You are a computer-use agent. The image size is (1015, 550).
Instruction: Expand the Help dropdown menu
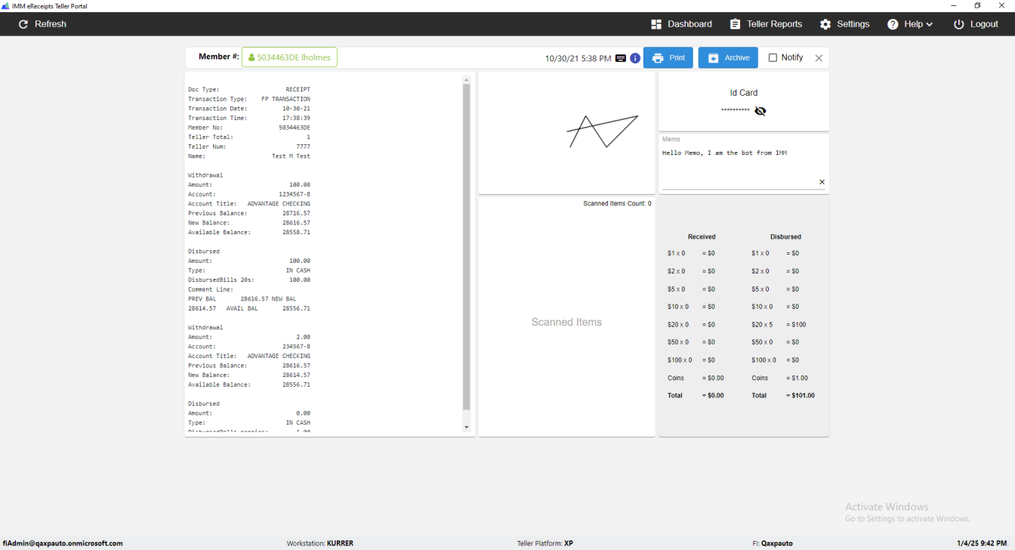910,24
